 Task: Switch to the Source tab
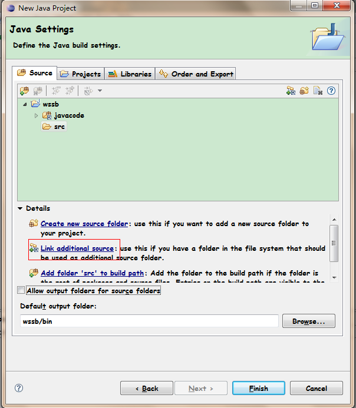(x=34, y=73)
